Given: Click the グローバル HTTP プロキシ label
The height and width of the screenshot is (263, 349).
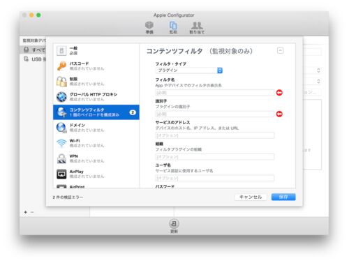Looking at the screenshot, I should 94,94.
